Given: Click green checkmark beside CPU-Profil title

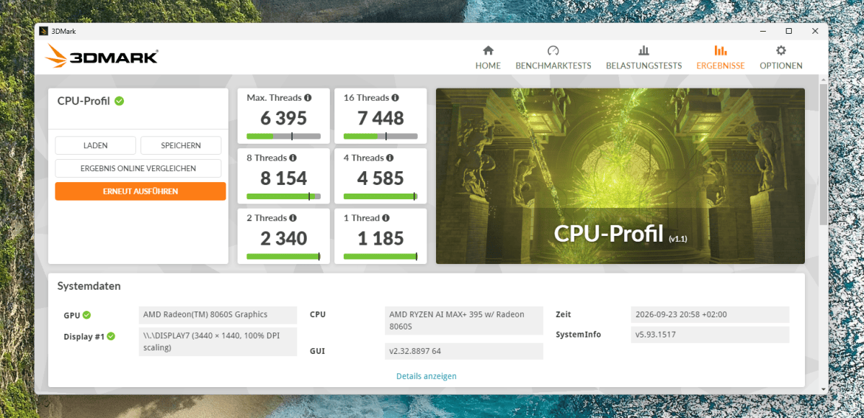Looking at the screenshot, I should (119, 101).
